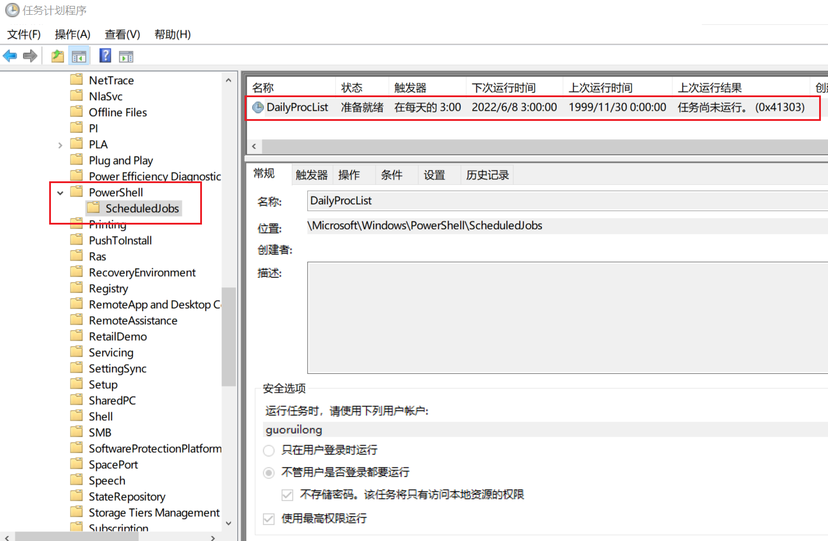Switch to the 条件 tab
Screen dimensions: 828x541
[391, 175]
